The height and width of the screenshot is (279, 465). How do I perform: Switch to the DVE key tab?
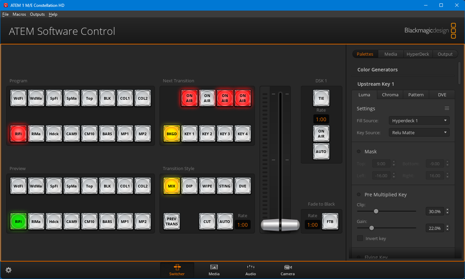tap(442, 95)
